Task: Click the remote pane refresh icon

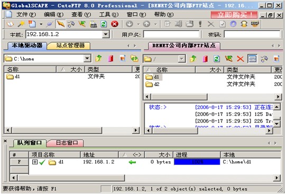Action: (217, 59)
